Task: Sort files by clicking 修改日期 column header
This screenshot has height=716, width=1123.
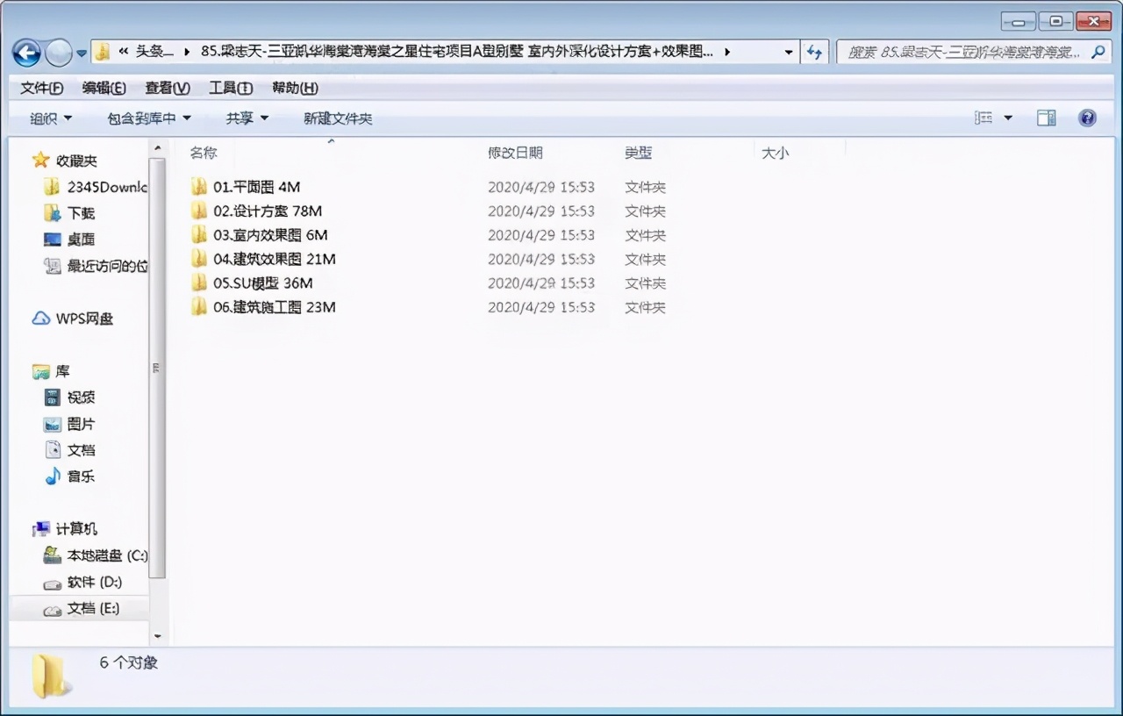Action: pyautogui.click(x=517, y=152)
